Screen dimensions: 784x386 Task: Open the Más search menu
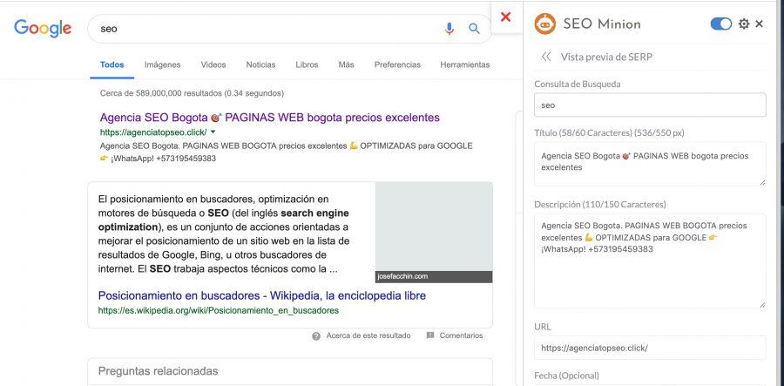click(x=346, y=64)
